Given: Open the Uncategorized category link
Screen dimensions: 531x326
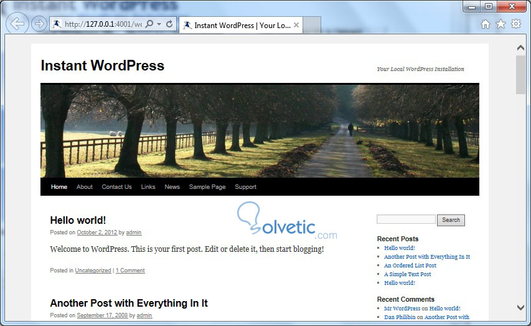Looking at the screenshot, I should (93, 271).
